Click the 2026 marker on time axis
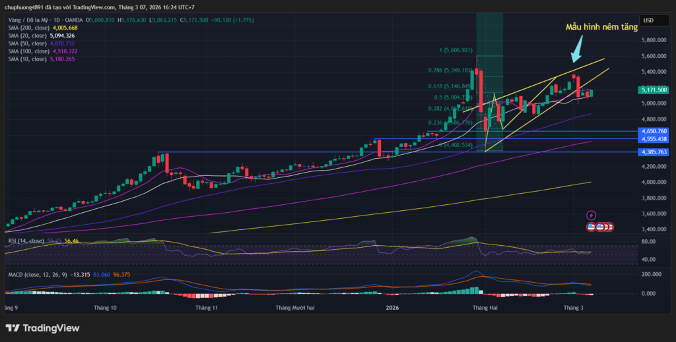Viewport: 676px width, 342px height. click(392, 308)
